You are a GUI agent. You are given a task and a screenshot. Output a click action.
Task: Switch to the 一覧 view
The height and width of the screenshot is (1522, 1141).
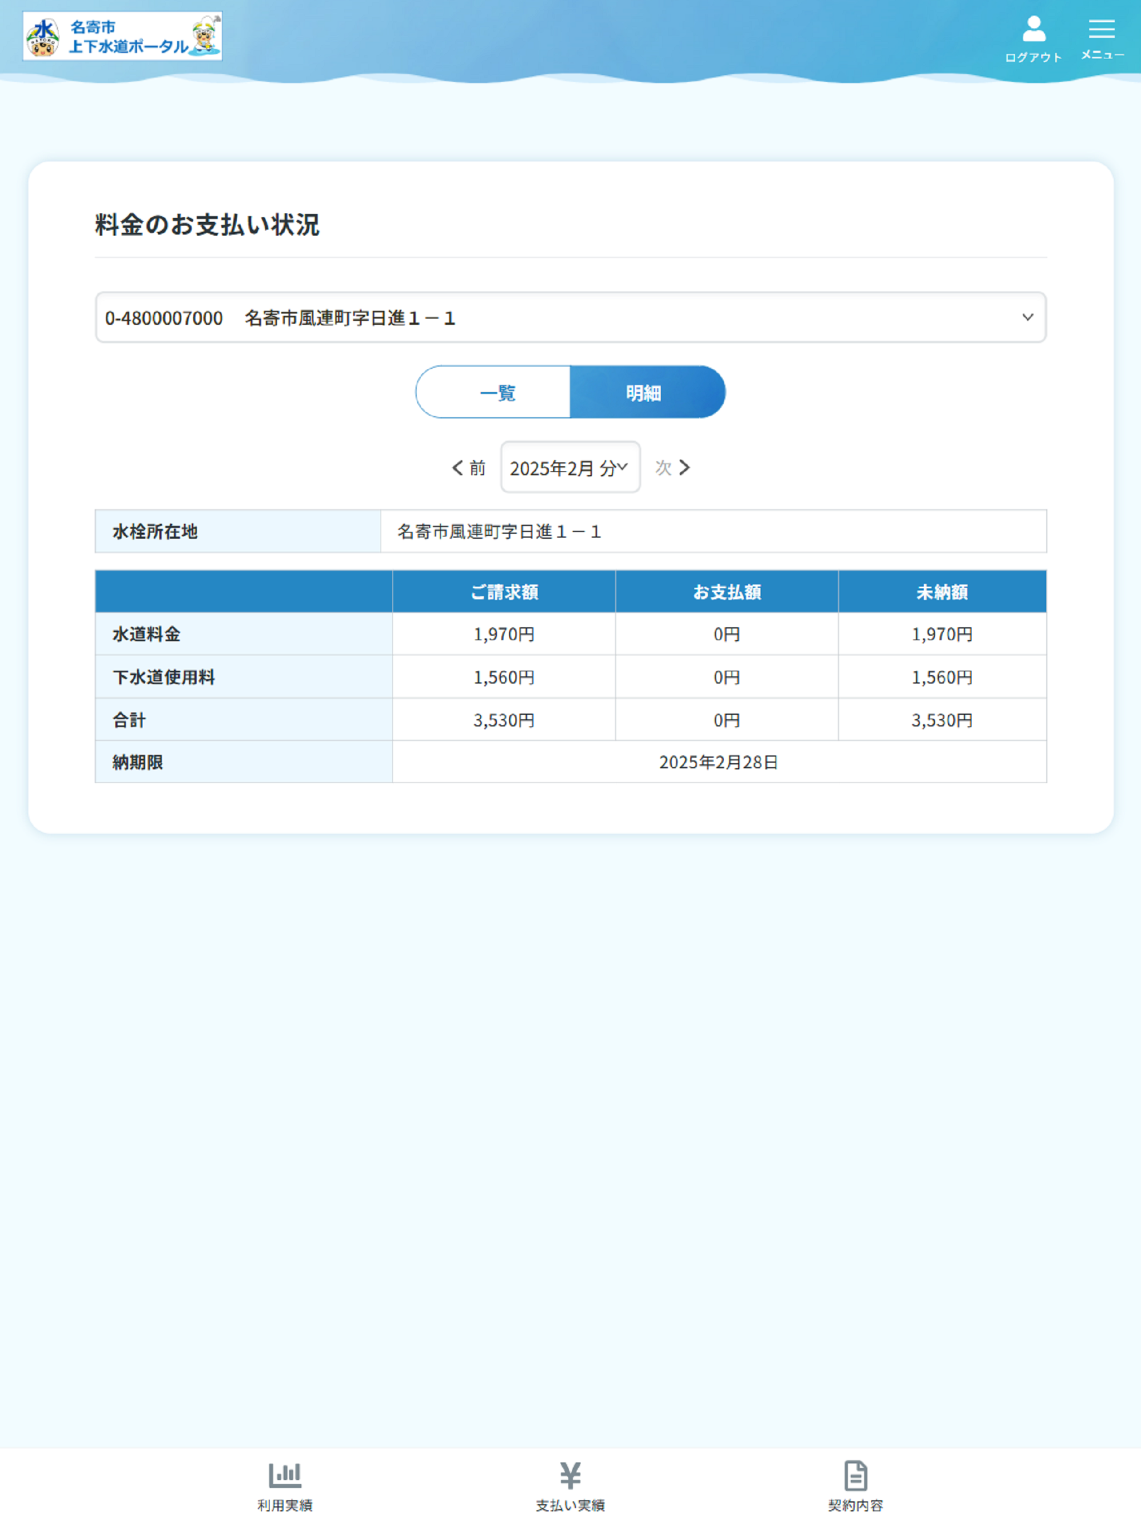494,392
